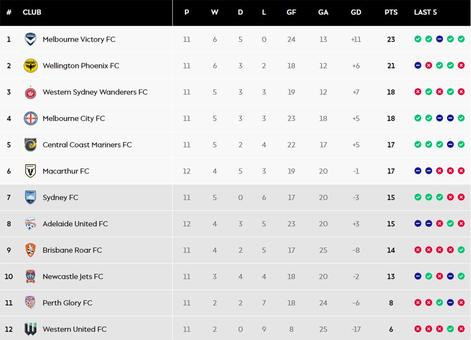
Task: Click Wellington Phoenix's most recent loss indicator
Action: pos(461,66)
